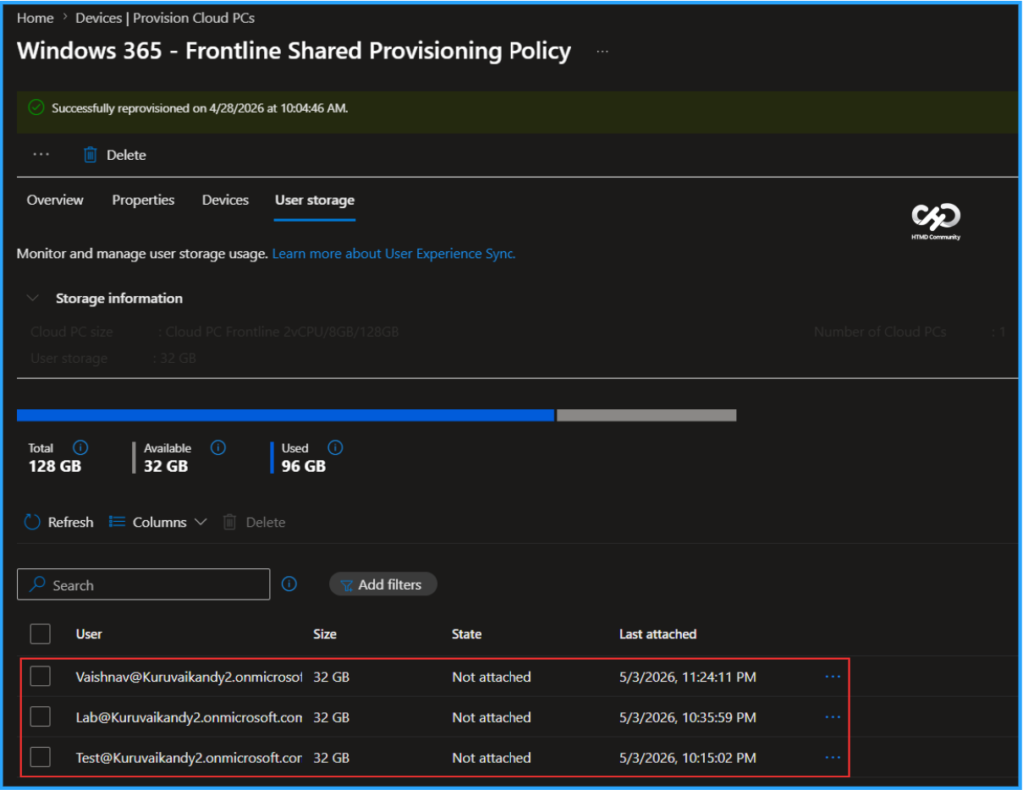Screen dimensions: 1023x790
Task: Click Add filters button
Action: coord(383,584)
